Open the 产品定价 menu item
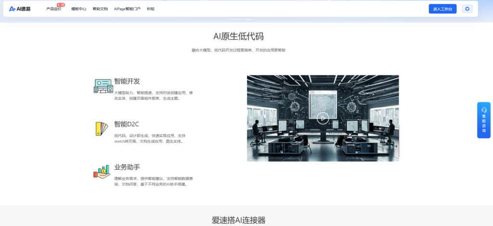This screenshot has width=493, height=226. [x=53, y=9]
